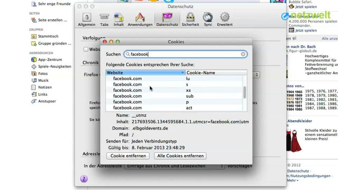Clear the cookie search field text
This screenshot has width=338, height=190.
click(243, 54)
